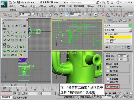This screenshot has height=100, width=134.
Task: Click the Go to End playback button
Action: coord(114,93)
